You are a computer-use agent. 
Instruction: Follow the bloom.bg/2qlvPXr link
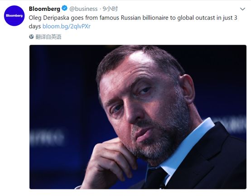pyautogui.click(x=67, y=26)
